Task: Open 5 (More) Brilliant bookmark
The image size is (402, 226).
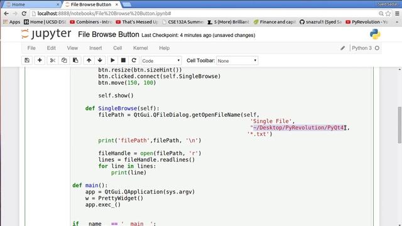Action: pyautogui.click(x=228, y=22)
